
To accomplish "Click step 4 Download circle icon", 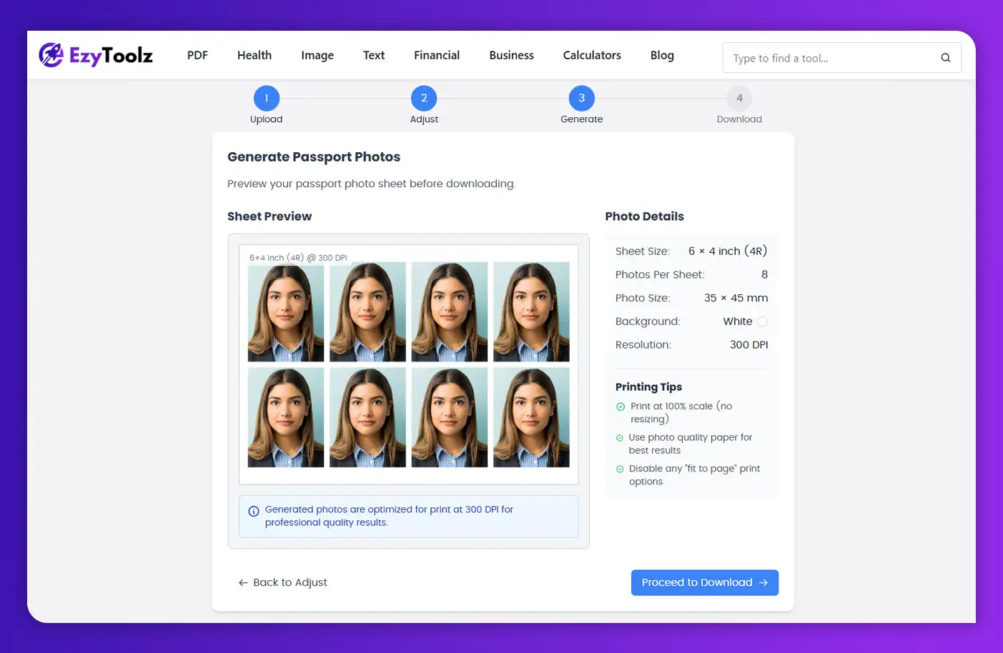I will pyautogui.click(x=739, y=98).
